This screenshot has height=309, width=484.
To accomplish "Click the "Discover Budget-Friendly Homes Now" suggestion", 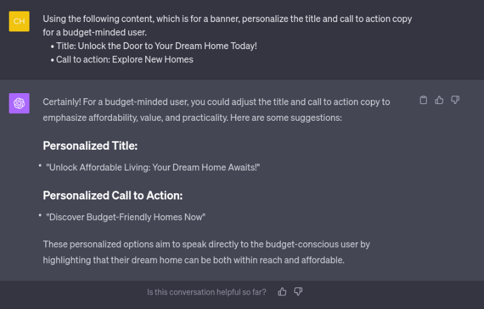I will point(126,217).
